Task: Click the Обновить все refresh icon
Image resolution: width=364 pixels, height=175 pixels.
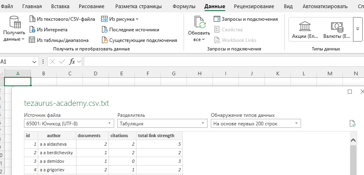Action: 199,23
